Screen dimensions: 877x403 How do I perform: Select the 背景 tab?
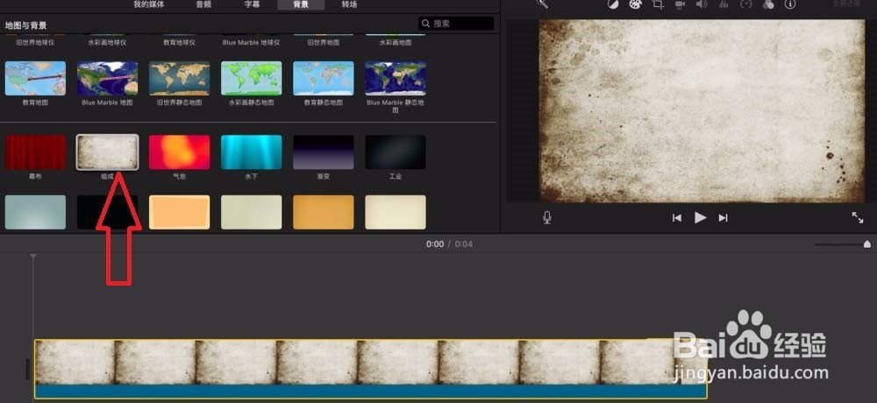tap(301, 4)
